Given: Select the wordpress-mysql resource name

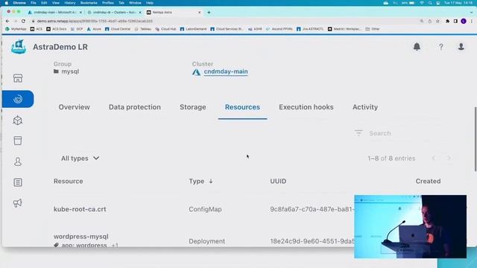Looking at the screenshot, I should click(x=81, y=237).
